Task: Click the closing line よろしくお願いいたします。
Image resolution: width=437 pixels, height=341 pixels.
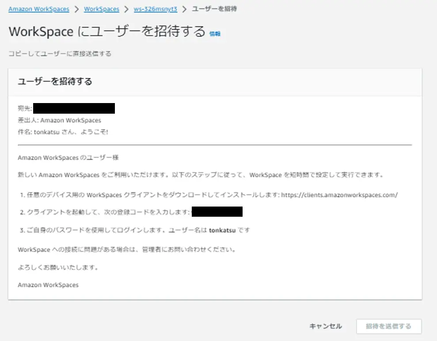Action: point(58,267)
